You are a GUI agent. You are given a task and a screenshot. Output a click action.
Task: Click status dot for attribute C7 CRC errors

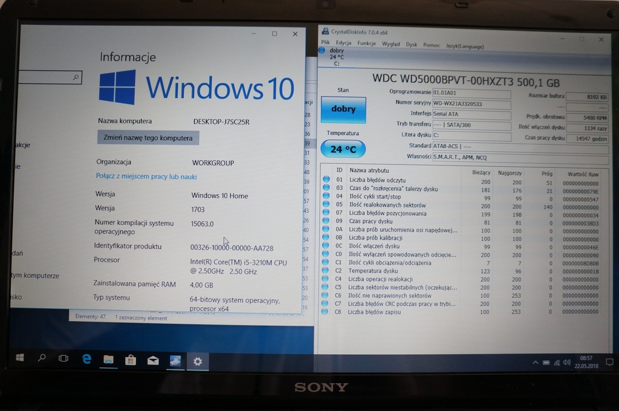(325, 303)
